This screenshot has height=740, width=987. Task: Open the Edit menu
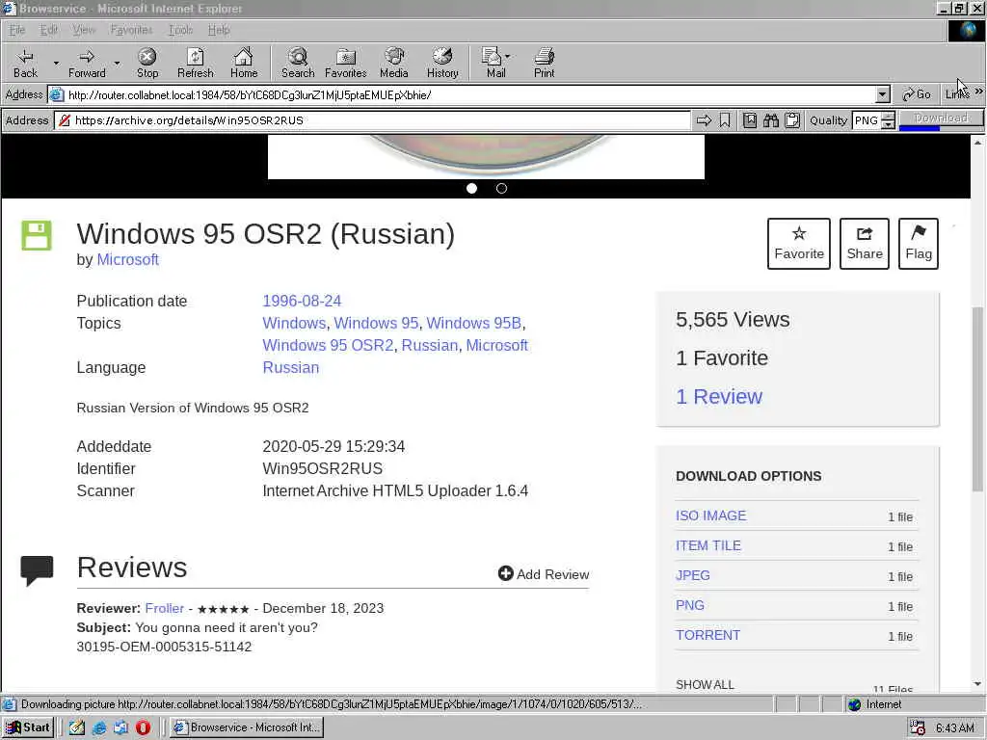point(48,30)
